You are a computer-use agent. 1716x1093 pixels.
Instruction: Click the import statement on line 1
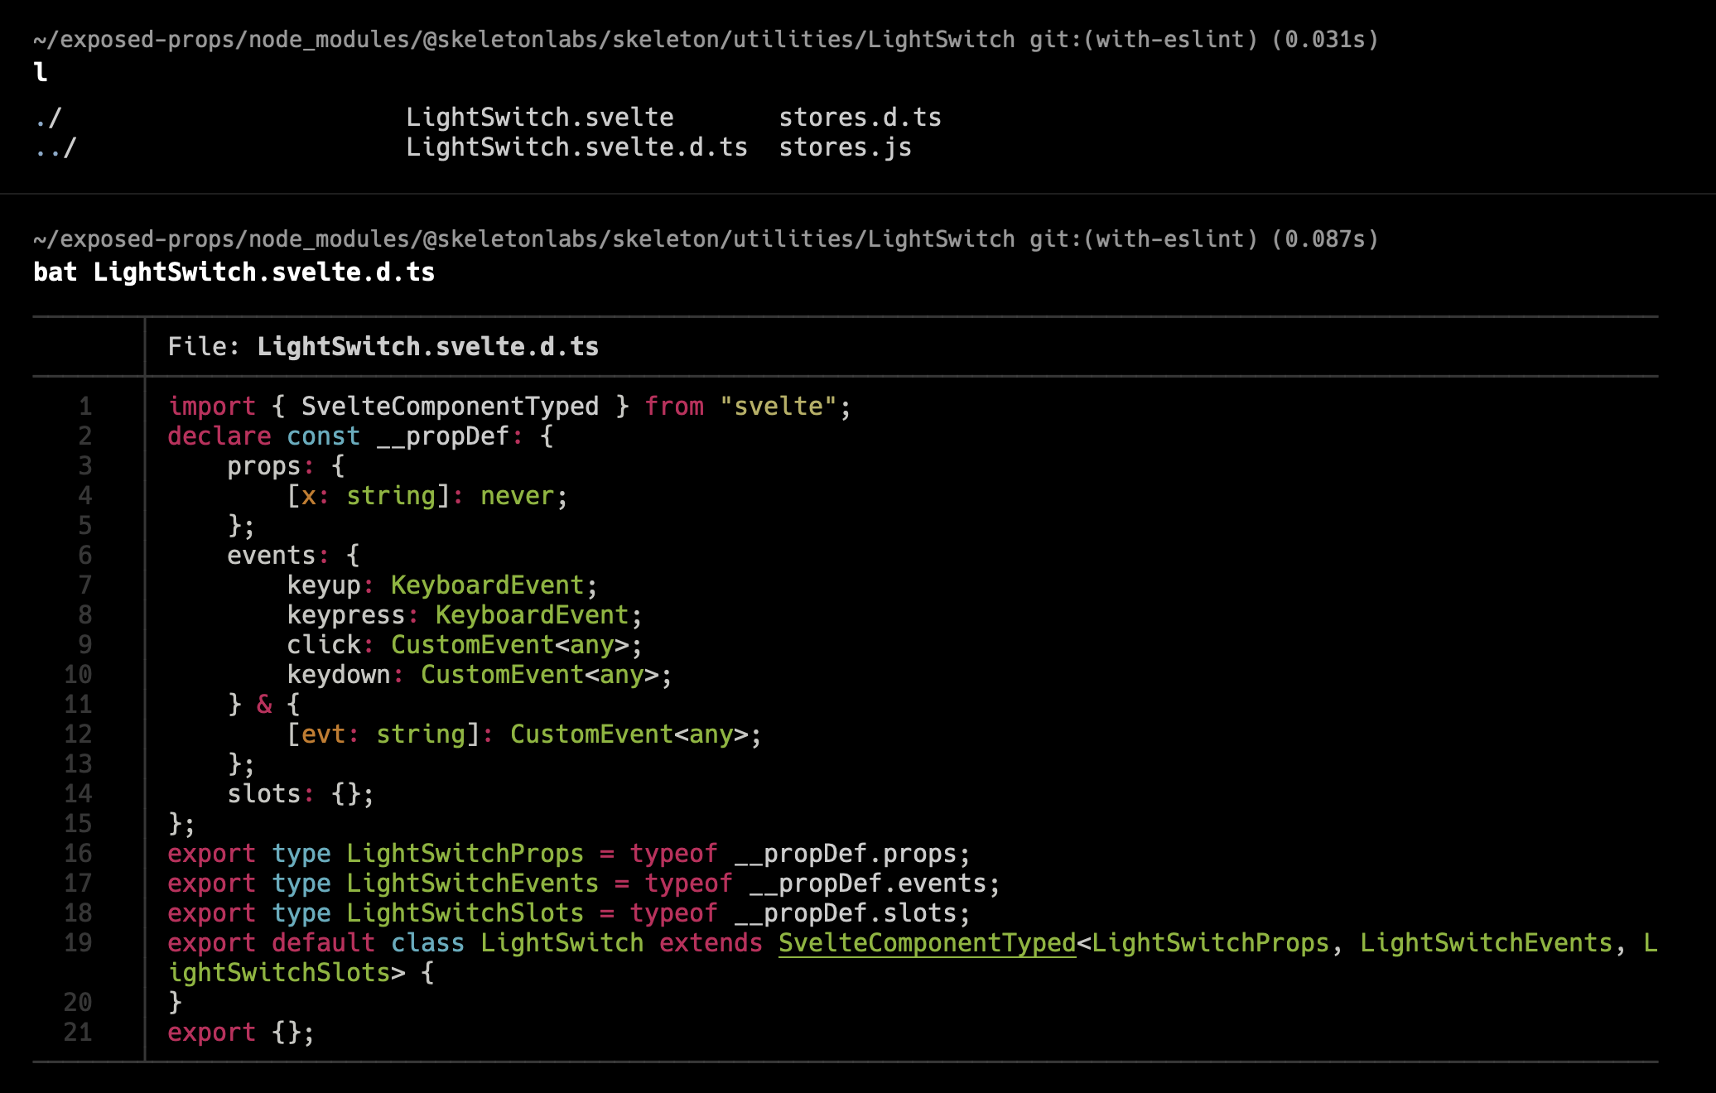(x=509, y=406)
